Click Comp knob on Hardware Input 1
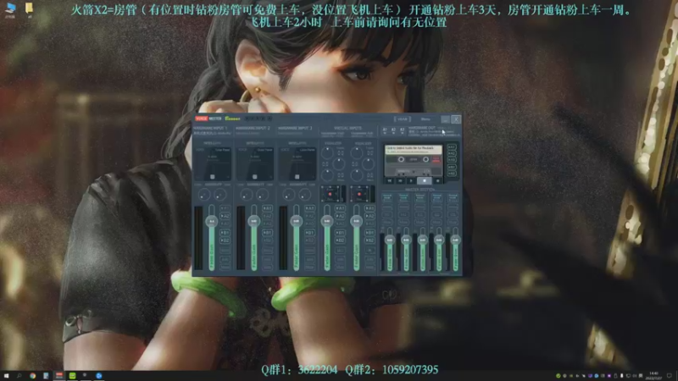 point(204,195)
